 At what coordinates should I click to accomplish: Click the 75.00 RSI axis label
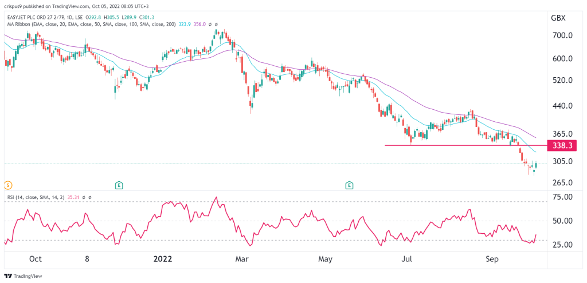(562, 197)
